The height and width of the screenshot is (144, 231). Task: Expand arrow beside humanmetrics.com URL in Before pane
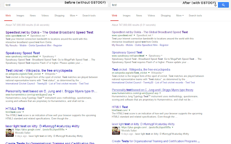(54, 95)
